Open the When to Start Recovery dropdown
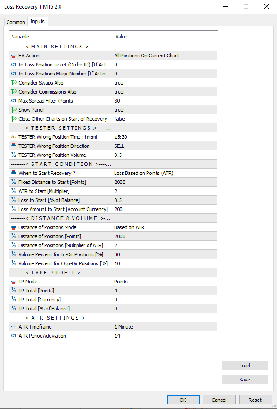 165,173
